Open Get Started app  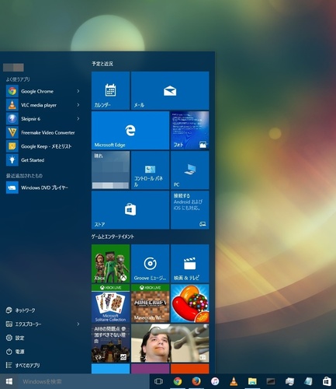43,160
